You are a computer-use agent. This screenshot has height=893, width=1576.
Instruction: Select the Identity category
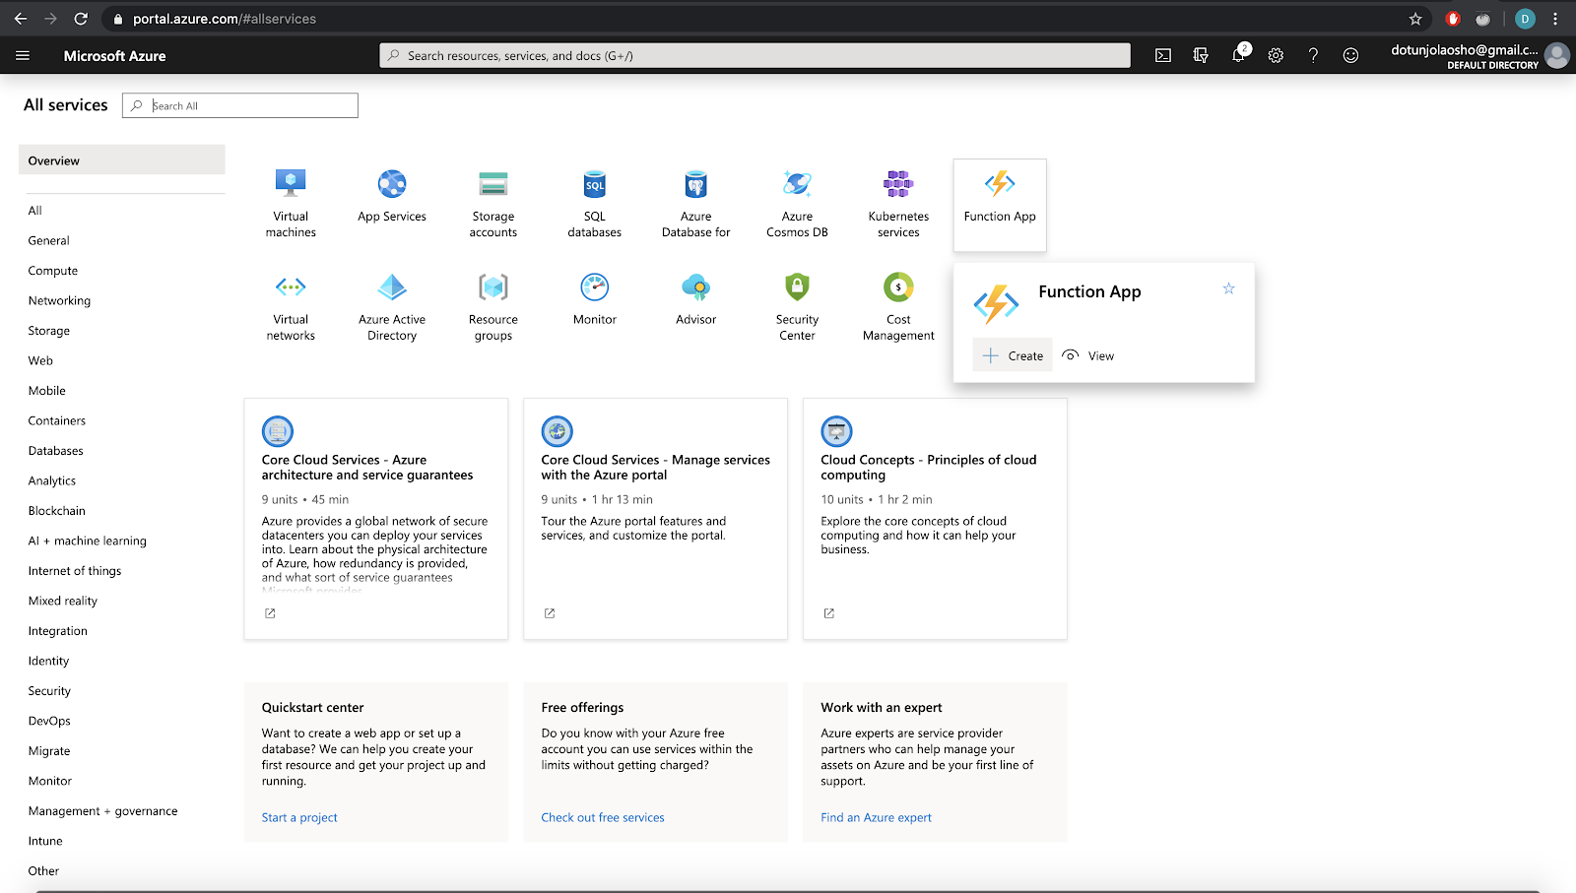49,661
